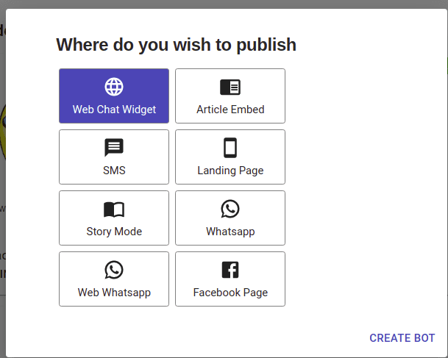Click the Whatsapp card's phone bubble icon

(230, 209)
